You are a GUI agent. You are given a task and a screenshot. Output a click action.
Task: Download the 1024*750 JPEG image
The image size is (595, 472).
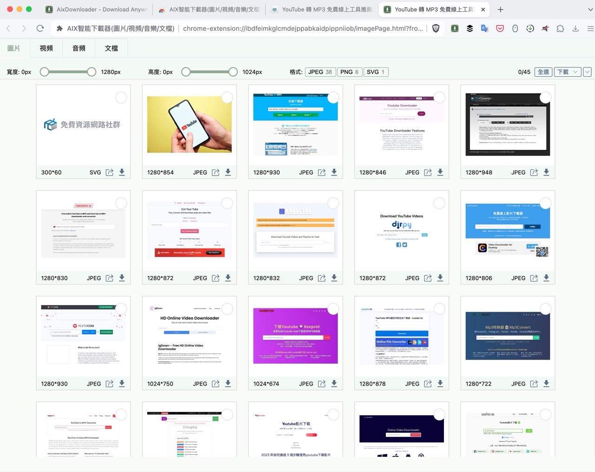[228, 384]
